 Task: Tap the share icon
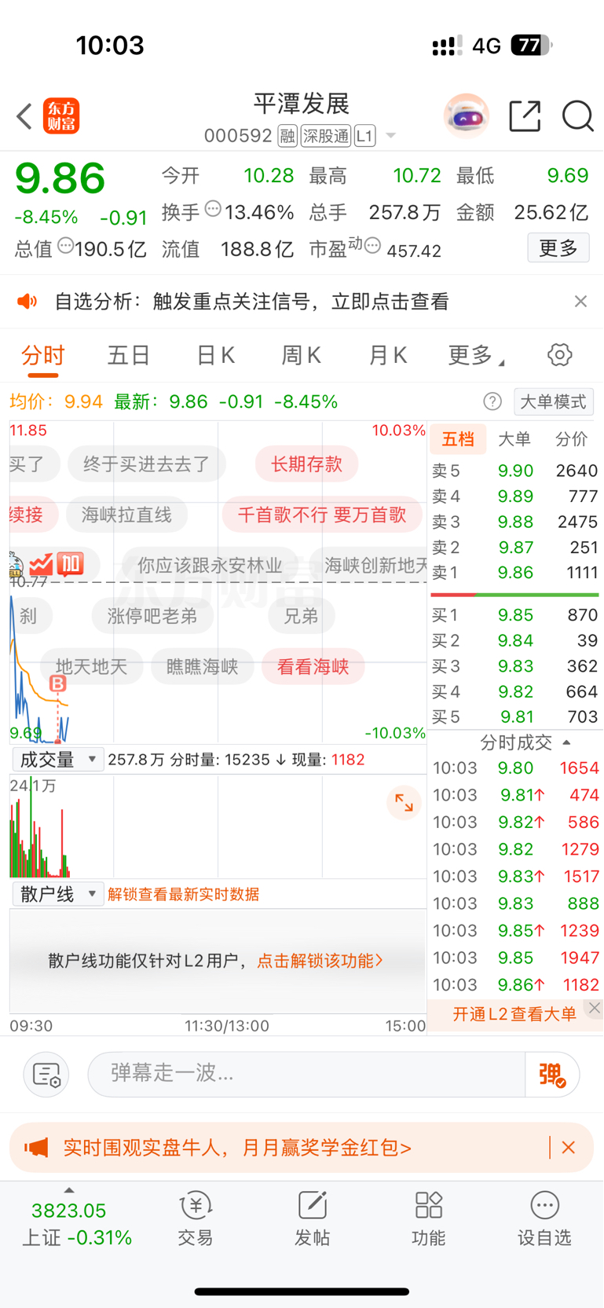[x=525, y=115]
